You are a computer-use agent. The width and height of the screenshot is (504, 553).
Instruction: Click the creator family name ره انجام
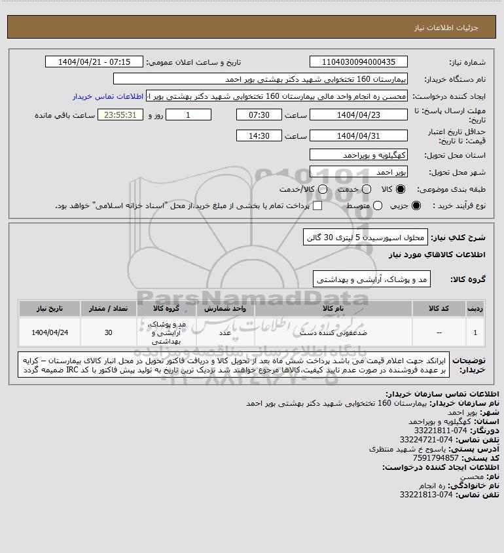click(433, 486)
